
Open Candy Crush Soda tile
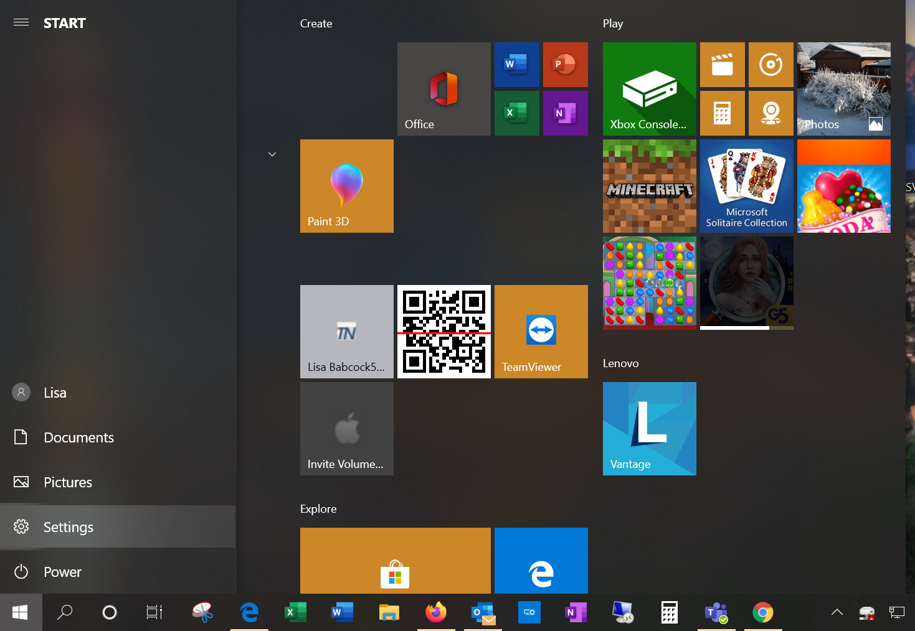843,186
